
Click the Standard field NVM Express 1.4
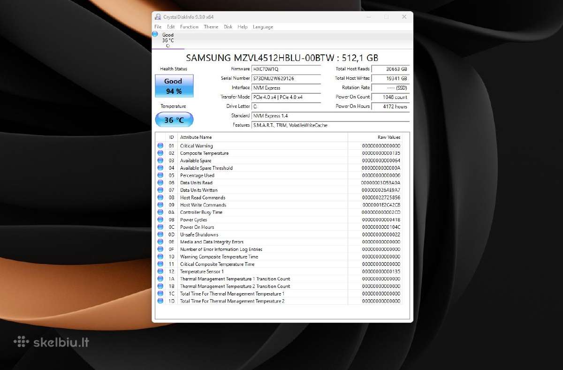point(330,116)
